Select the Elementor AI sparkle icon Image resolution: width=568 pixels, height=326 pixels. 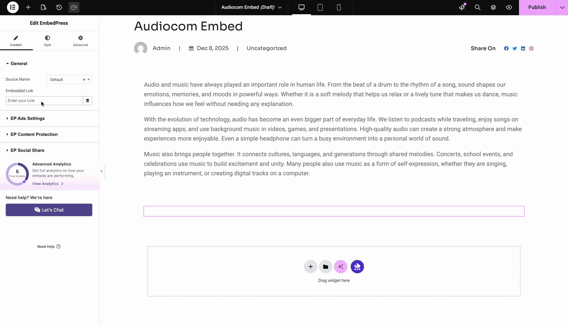[340, 266]
